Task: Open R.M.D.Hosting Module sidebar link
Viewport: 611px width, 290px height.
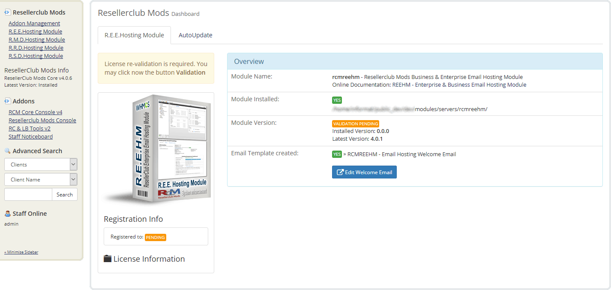Action: coord(37,39)
